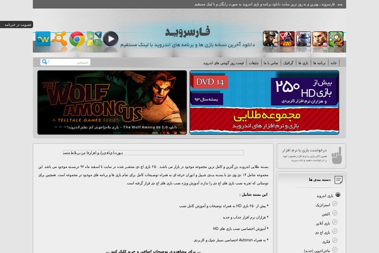Click the 'این بسته شامل :' heading text

click(253, 194)
